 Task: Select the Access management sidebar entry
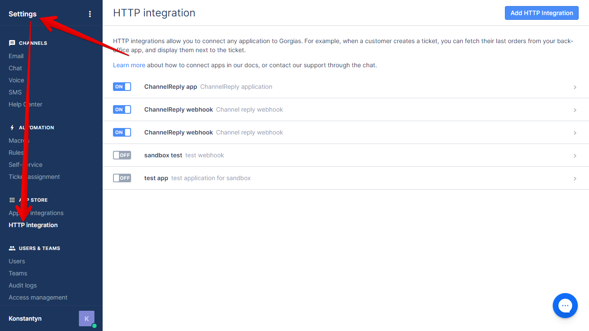coord(38,297)
